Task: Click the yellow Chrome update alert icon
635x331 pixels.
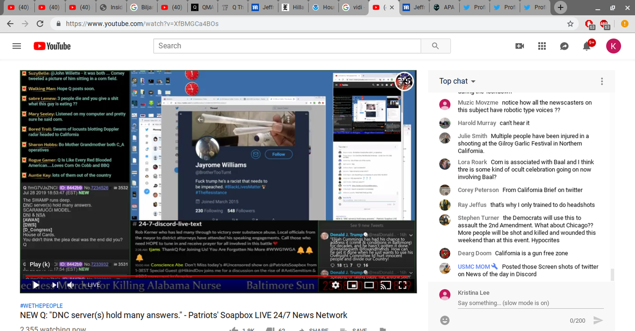Action: [x=624, y=24]
